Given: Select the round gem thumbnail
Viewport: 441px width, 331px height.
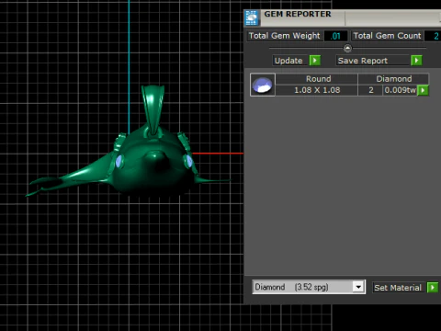Looking at the screenshot, I should [x=263, y=85].
